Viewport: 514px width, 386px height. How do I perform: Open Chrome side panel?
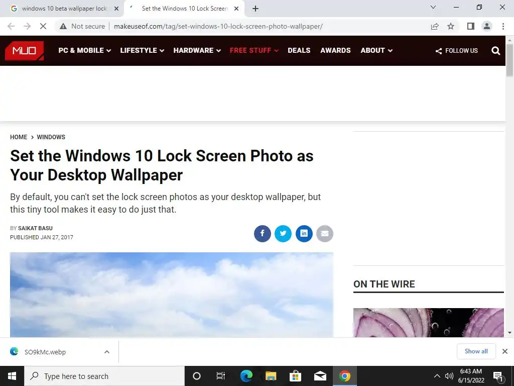point(471,26)
